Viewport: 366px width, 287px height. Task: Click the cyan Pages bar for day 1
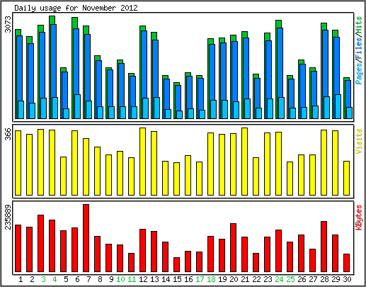(x=21, y=110)
